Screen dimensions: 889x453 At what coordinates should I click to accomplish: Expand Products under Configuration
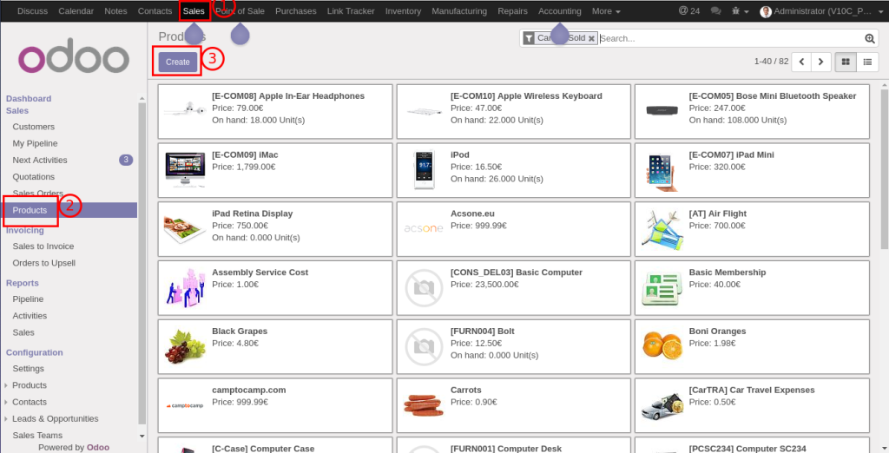tap(30, 385)
